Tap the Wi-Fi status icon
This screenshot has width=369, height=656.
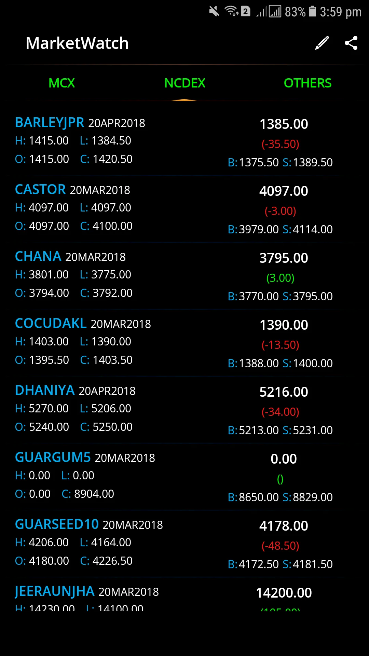click(x=231, y=12)
